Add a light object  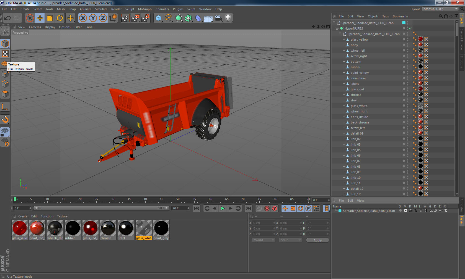pyautogui.click(x=228, y=18)
